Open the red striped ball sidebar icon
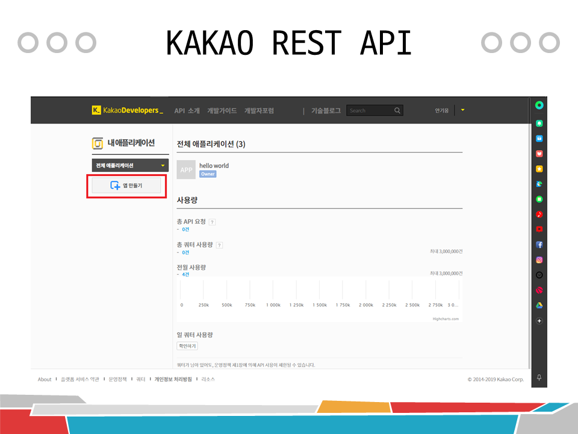 click(x=539, y=290)
